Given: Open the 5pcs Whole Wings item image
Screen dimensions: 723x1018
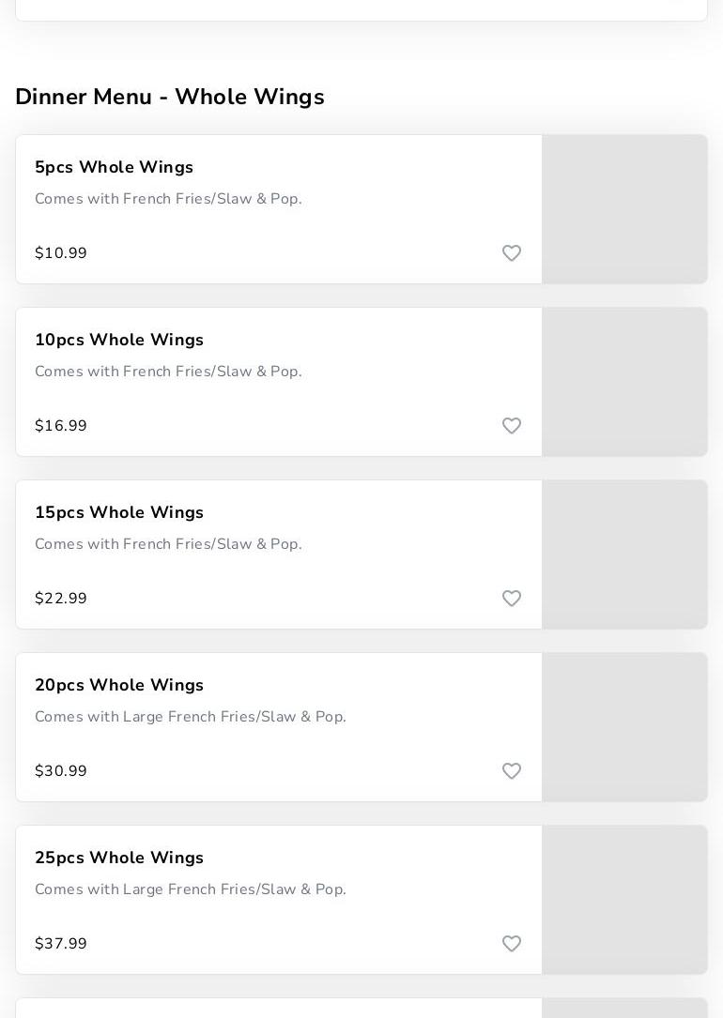Looking at the screenshot, I should (624, 209).
